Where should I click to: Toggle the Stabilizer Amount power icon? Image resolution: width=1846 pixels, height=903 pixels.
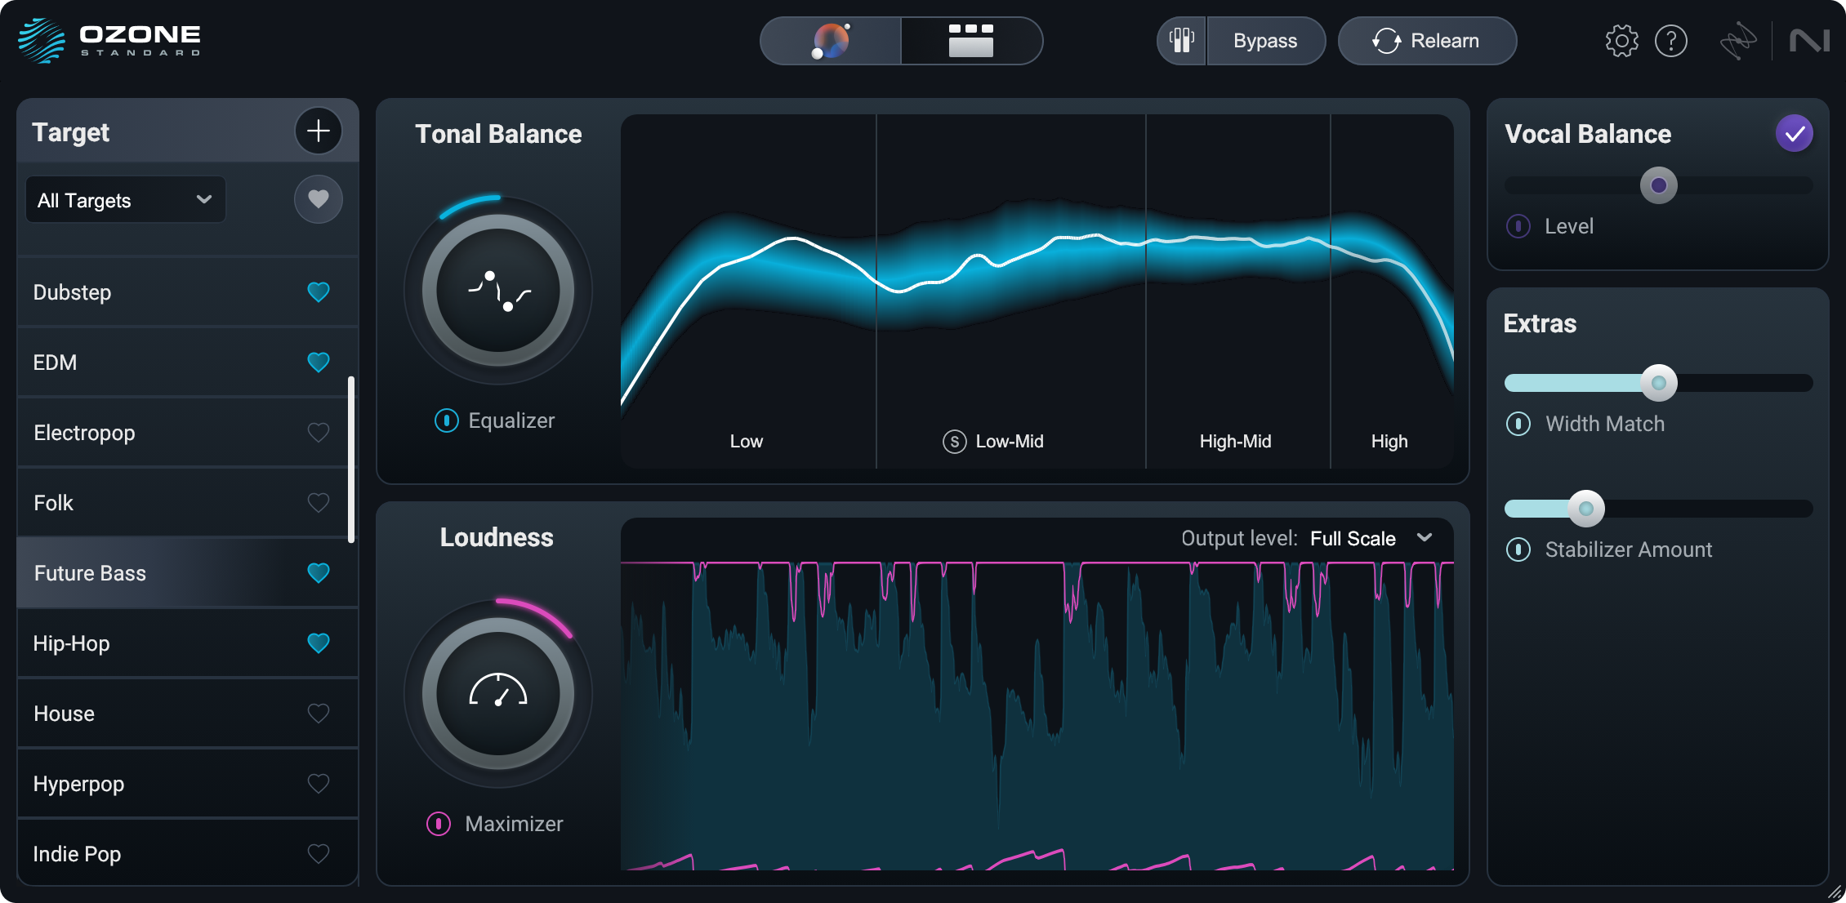1519,549
